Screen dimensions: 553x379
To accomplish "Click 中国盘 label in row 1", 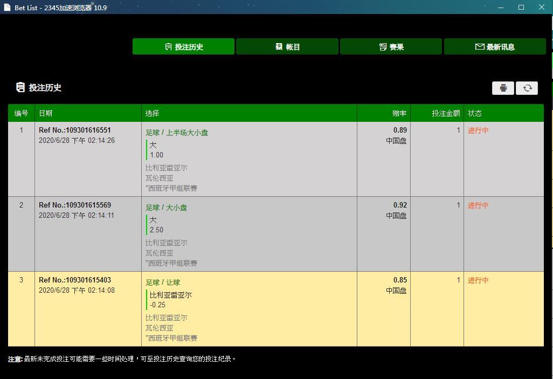I will (x=396, y=141).
